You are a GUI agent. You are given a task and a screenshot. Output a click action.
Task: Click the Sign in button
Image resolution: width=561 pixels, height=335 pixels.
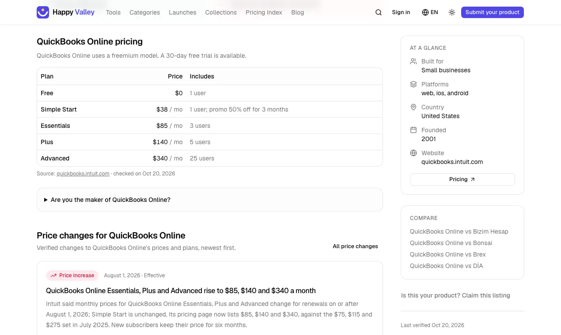pyautogui.click(x=401, y=12)
